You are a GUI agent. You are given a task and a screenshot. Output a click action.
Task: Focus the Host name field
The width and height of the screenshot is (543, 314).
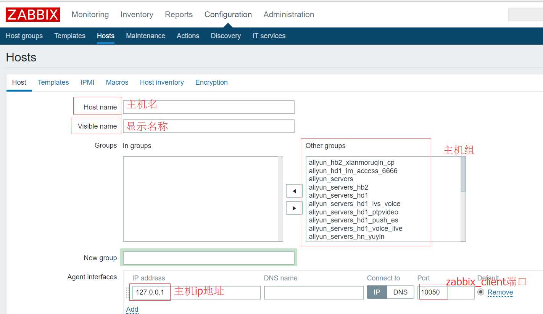(x=208, y=107)
